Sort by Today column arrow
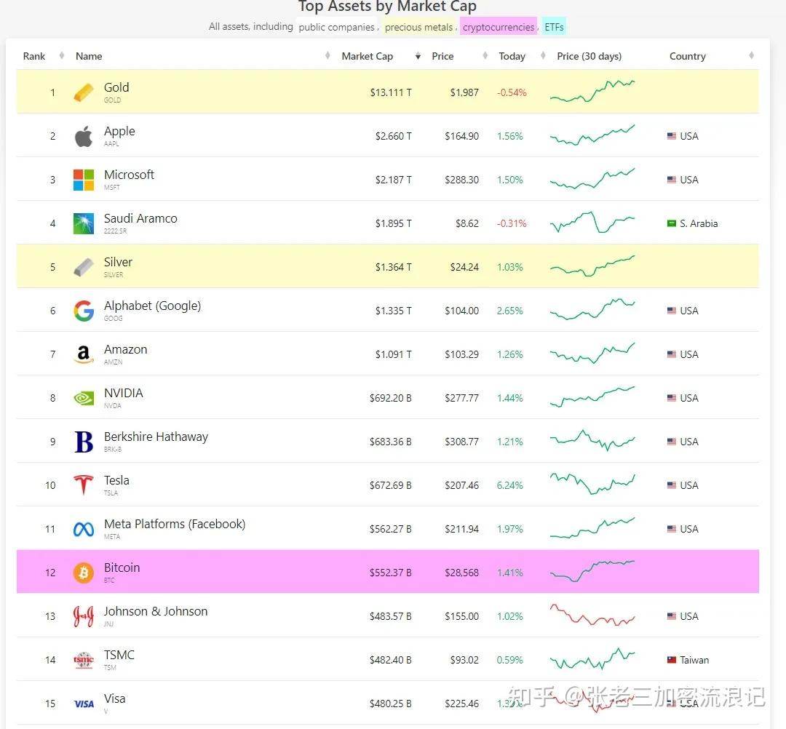This screenshot has width=786, height=729. tap(543, 56)
